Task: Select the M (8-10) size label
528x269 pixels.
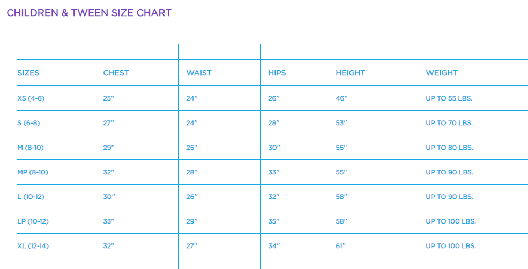Action: [31, 148]
